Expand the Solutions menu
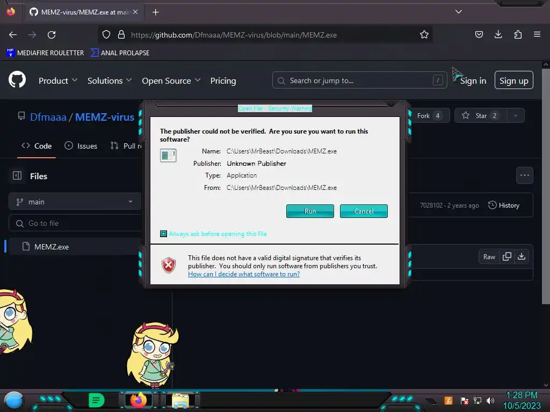Image resolution: width=550 pixels, height=412 pixels. click(110, 80)
